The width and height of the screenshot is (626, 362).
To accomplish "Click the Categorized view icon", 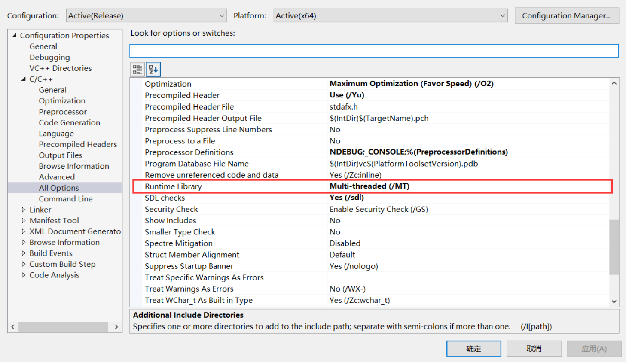I will coord(137,69).
